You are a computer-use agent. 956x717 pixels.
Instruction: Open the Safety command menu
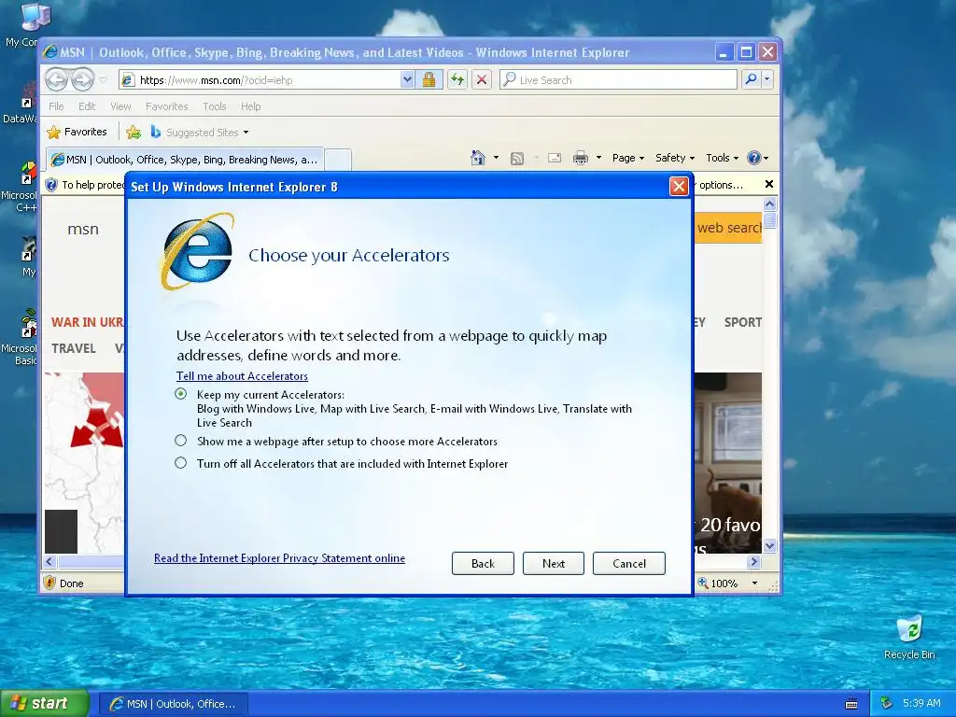(675, 158)
